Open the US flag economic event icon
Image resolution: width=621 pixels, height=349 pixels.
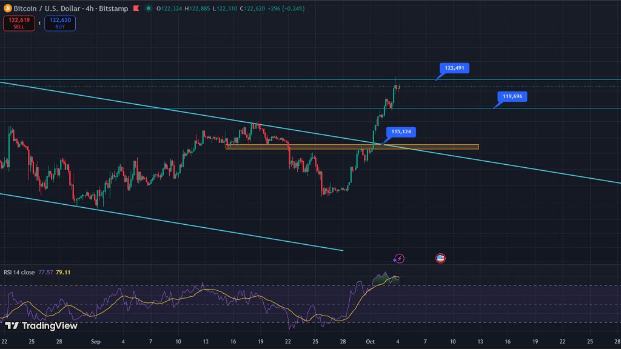click(x=441, y=259)
